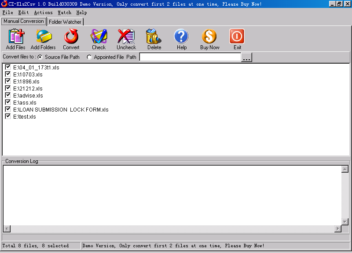Open the File menu

(x=7, y=13)
